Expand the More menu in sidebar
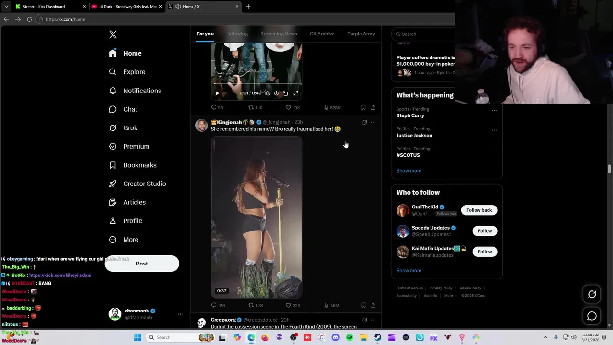The image size is (613, 345). pyautogui.click(x=124, y=240)
